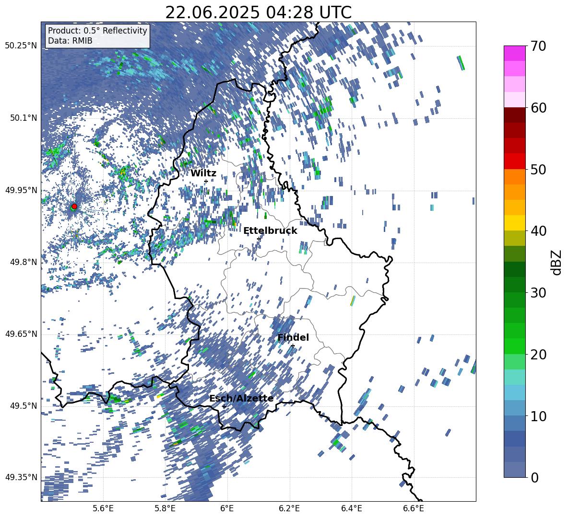The width and height of the screenshot is (568, 518).
Task: Click the 6.4°E longitude tick label
Action: point(351,508)
